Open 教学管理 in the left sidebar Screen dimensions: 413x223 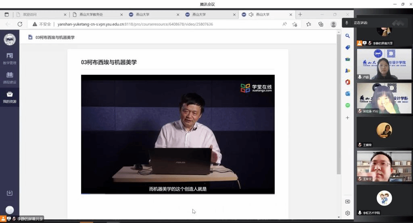tap(10, 58)
